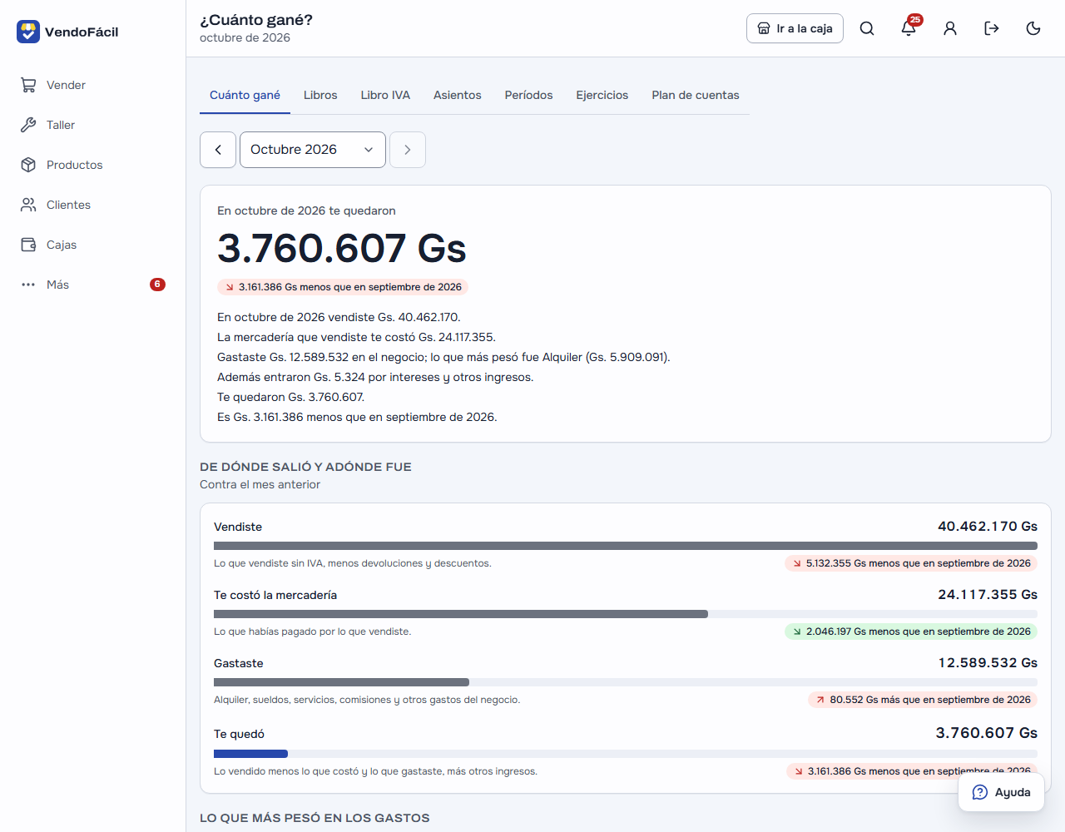This screenshot has height=832, width=1065.
Task: Open the search magnifier icon
Action: [x=867, y=28]
